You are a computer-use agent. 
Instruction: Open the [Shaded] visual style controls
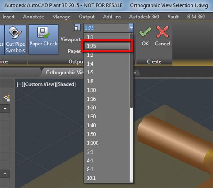66,84
